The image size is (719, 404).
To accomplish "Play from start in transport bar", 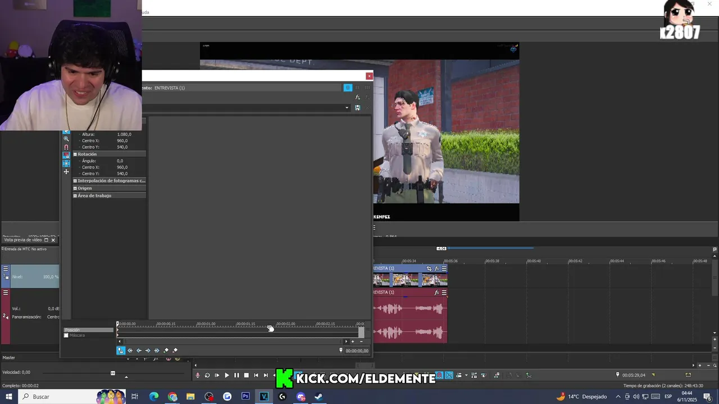I will [x=217, y=375].
